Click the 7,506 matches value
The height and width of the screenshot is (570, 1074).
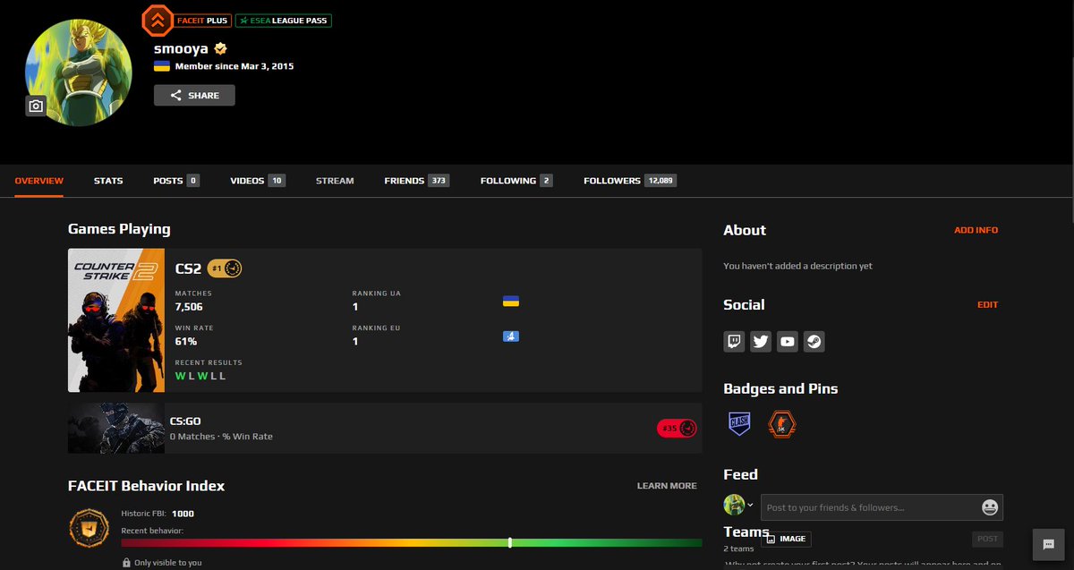[x=190, y=307]
